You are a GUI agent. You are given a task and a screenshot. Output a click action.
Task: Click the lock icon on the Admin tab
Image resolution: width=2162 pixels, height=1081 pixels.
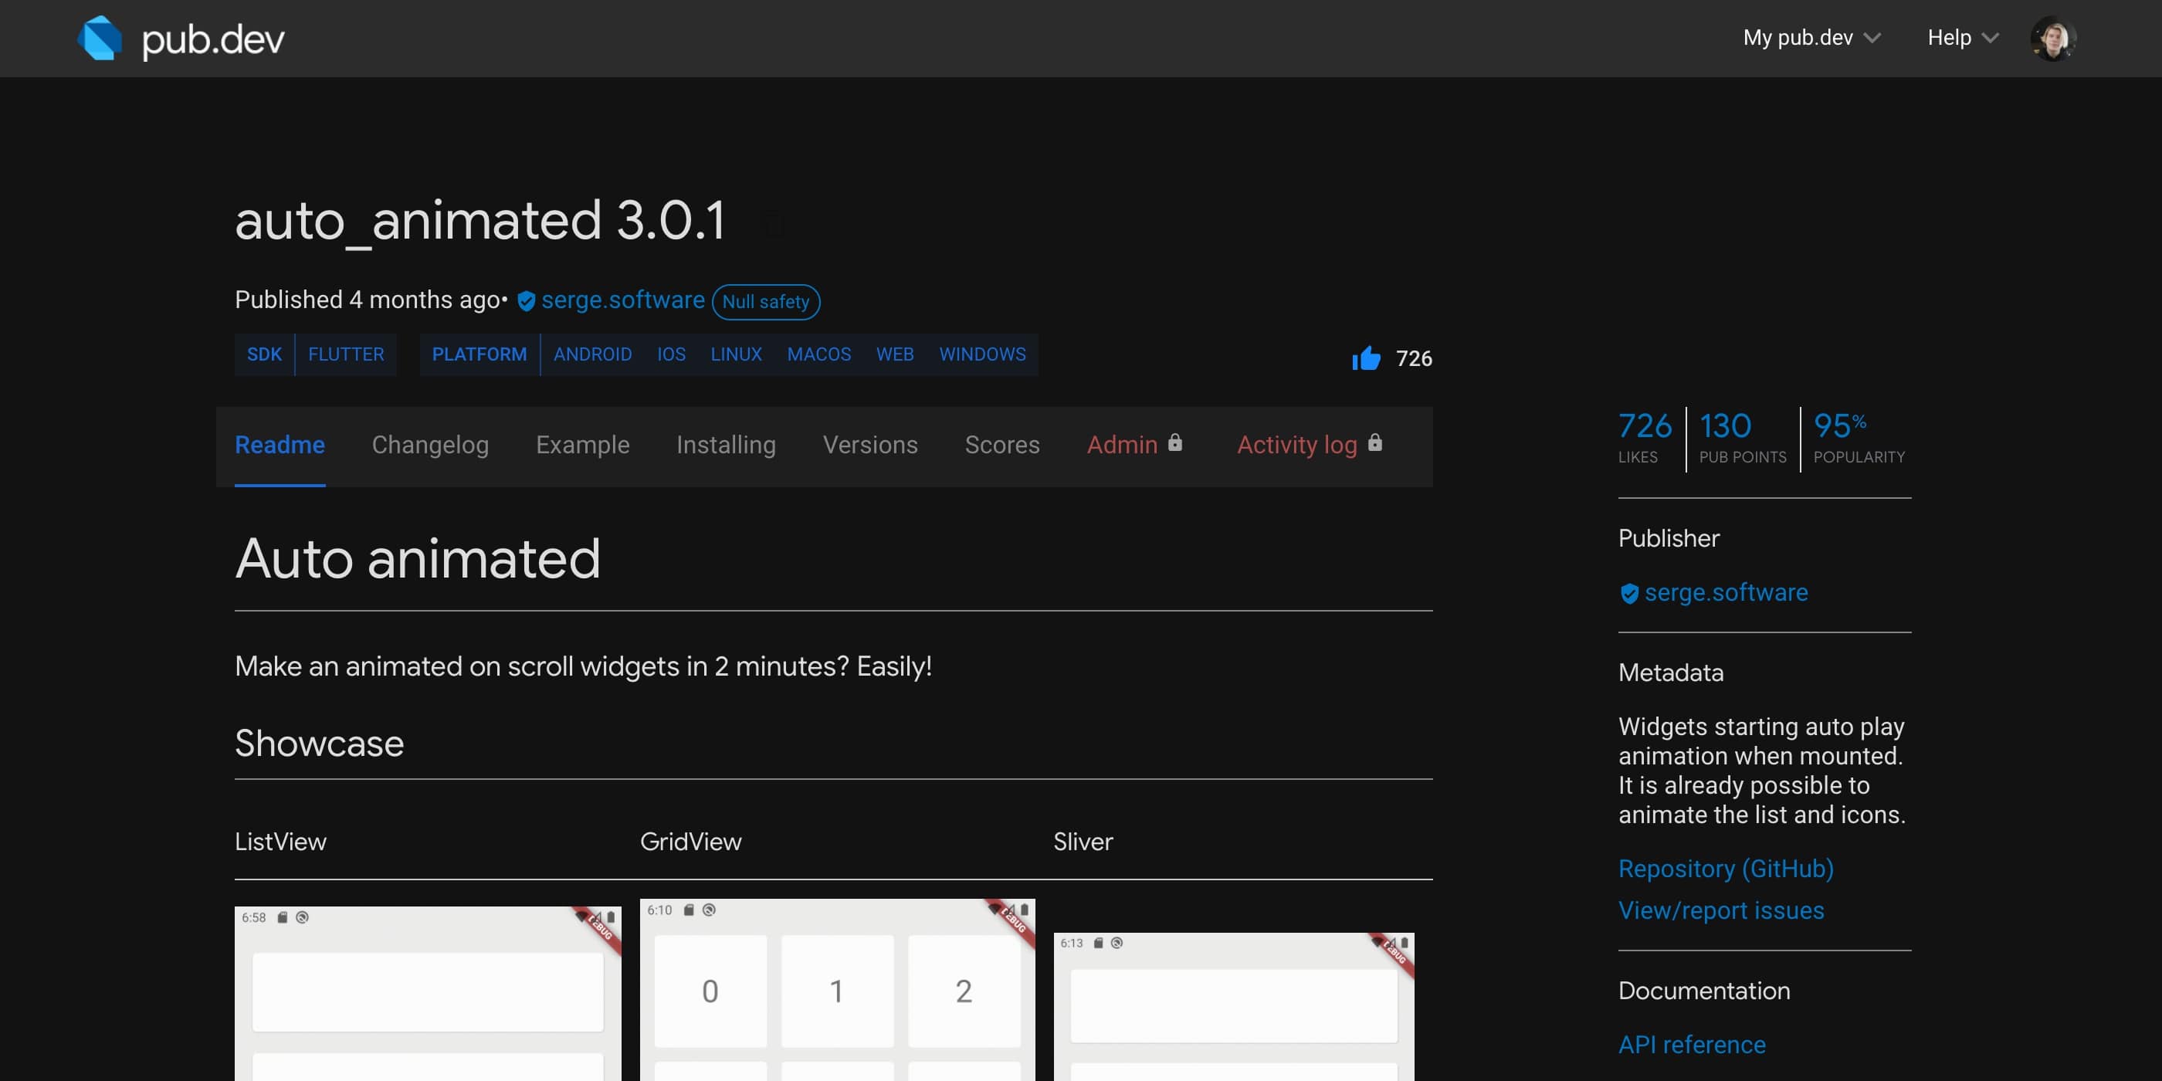[x=1175, y=442]
